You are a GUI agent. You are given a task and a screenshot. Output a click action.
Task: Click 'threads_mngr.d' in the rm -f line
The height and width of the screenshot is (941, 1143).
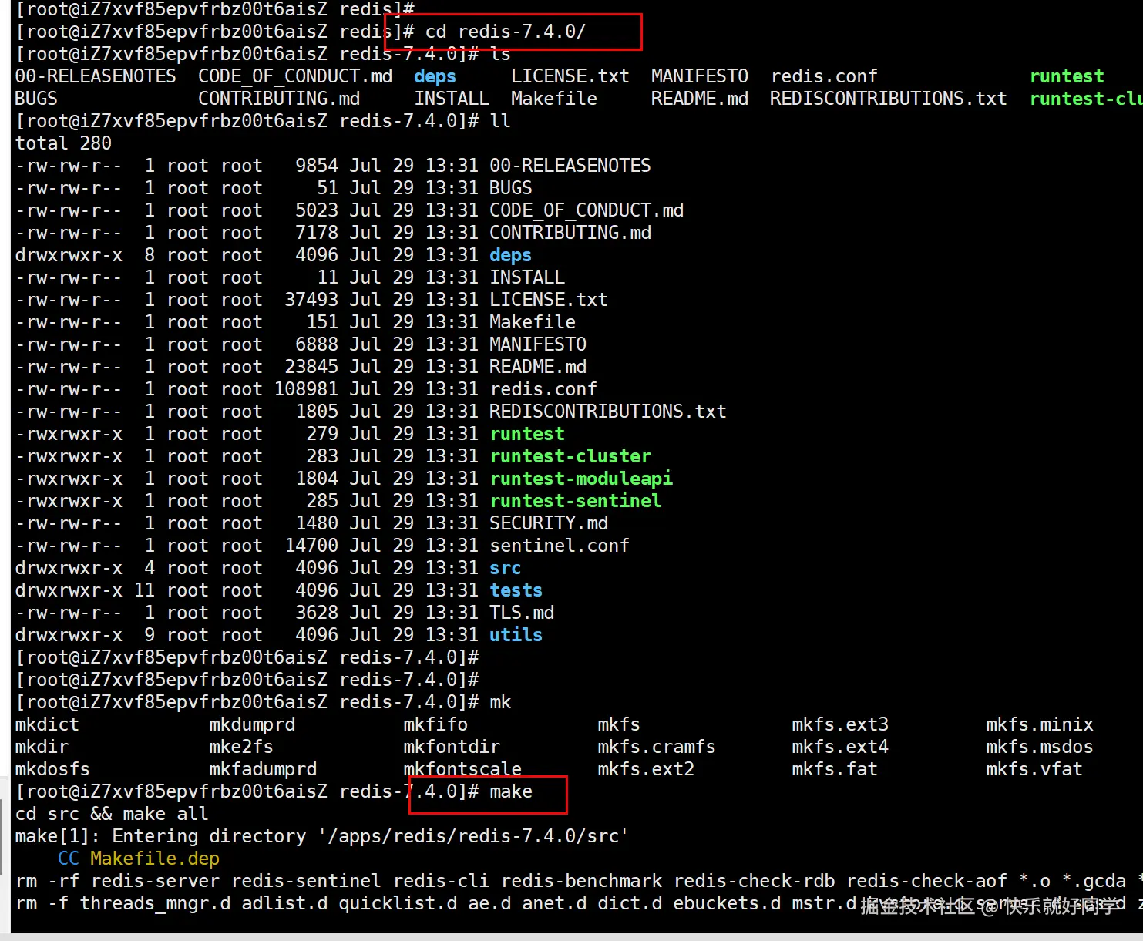[x=155, y=903]
